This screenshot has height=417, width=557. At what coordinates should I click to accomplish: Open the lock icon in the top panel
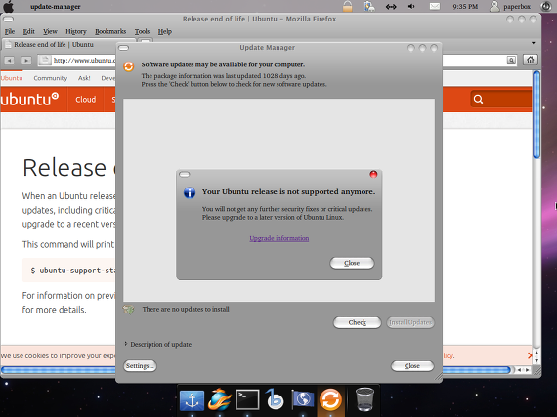348,6
